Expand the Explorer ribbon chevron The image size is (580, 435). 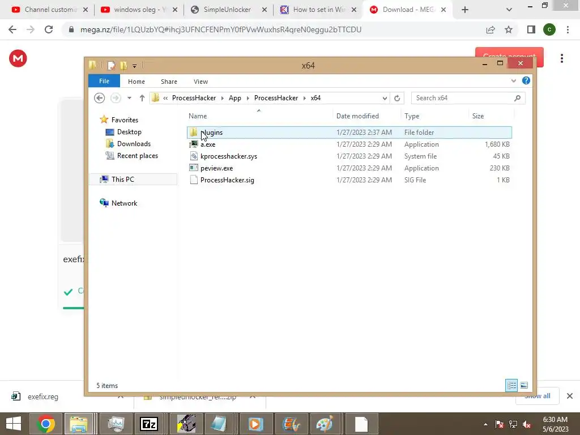click(513, 80)
